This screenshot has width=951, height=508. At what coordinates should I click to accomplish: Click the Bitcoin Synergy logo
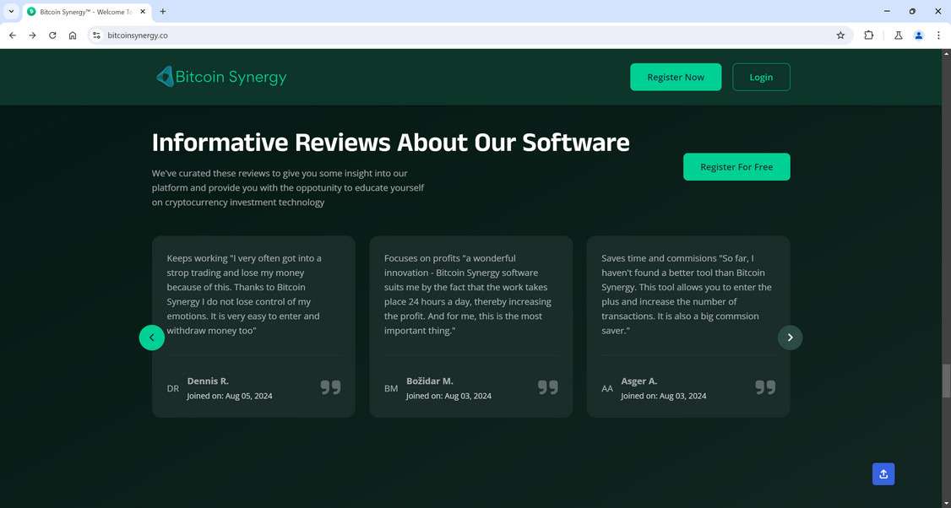220,77
